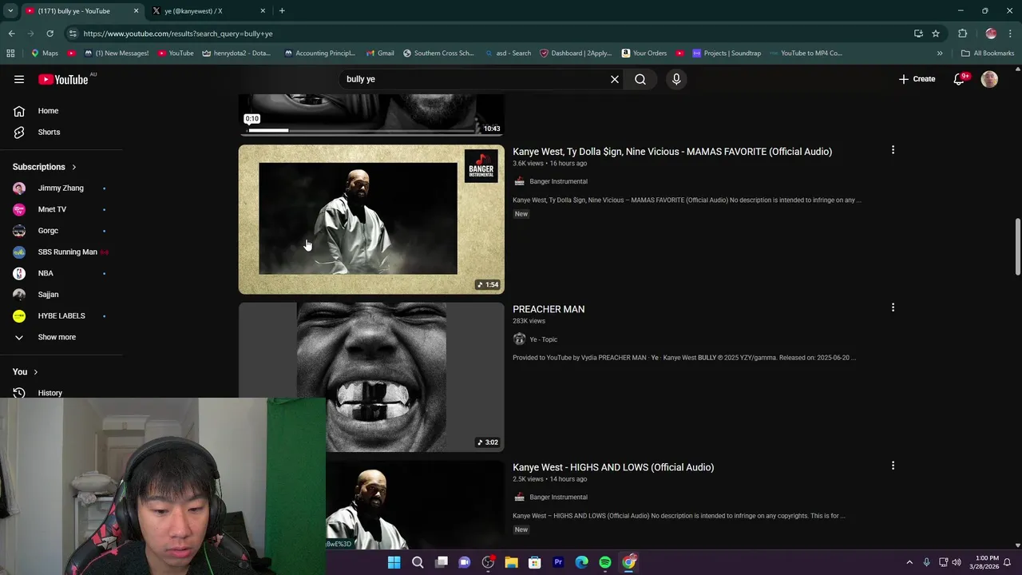Image resolution: width=1022 pixels, height=575 pixels.
Task: Open options menu for HIGHS AND LOWS video
Action: [x=893, y=466]
